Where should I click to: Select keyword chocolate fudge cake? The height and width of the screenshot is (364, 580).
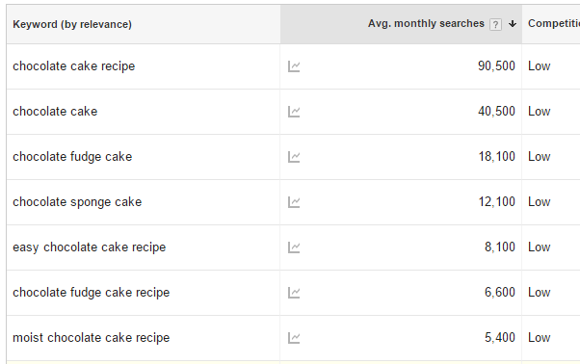72,157
